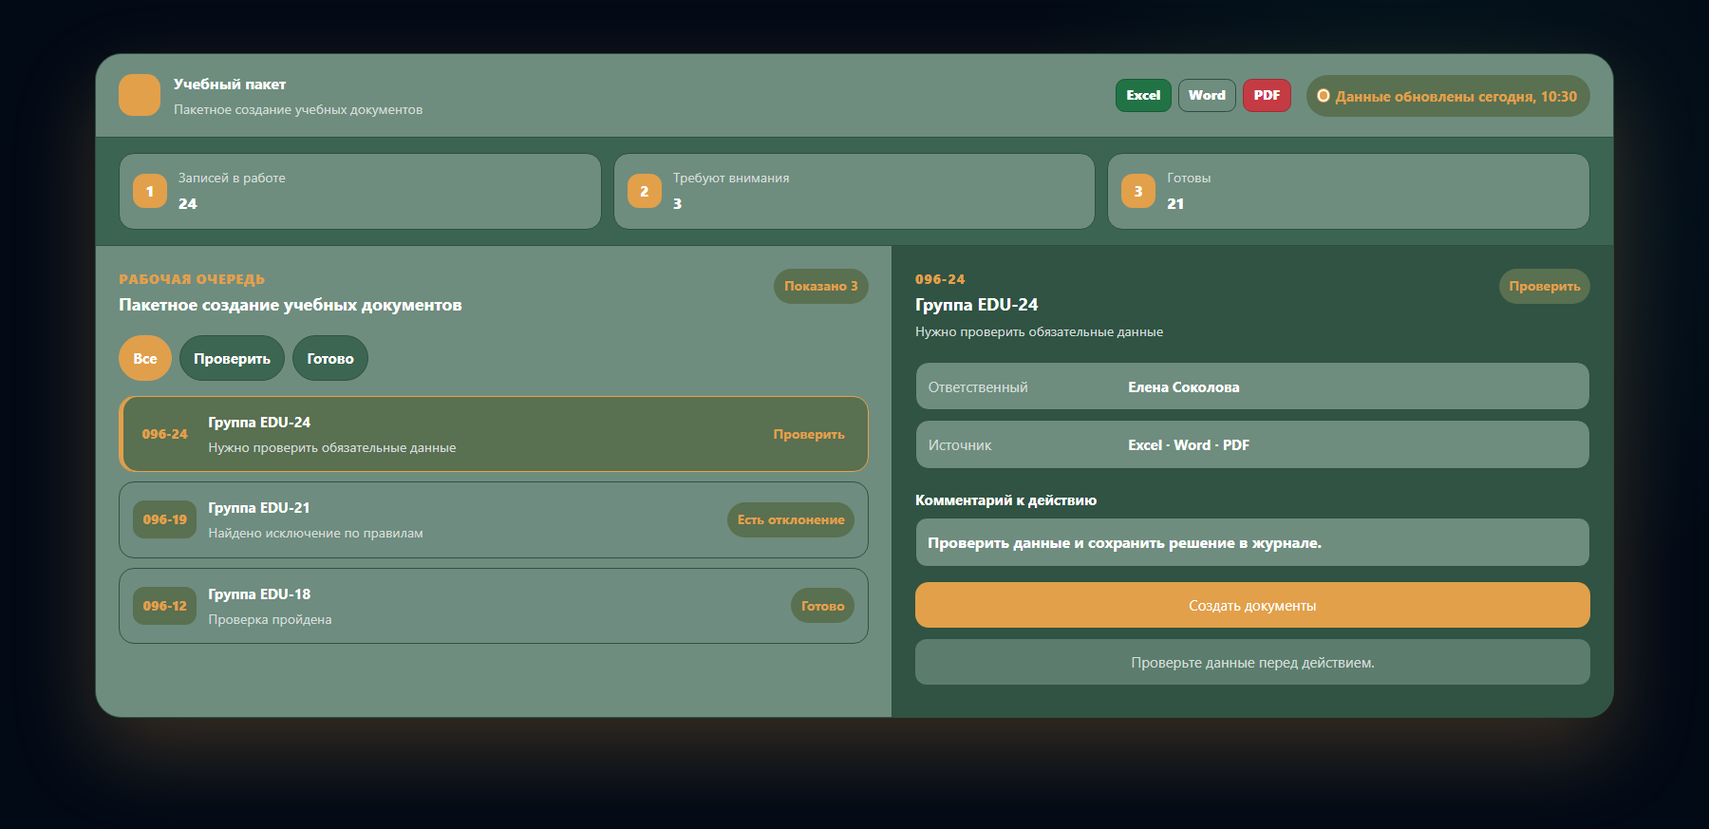Click the 'Комментарий к действию' label
1709x829 pixels.
pyautogui.click(x=1005, y=500)
